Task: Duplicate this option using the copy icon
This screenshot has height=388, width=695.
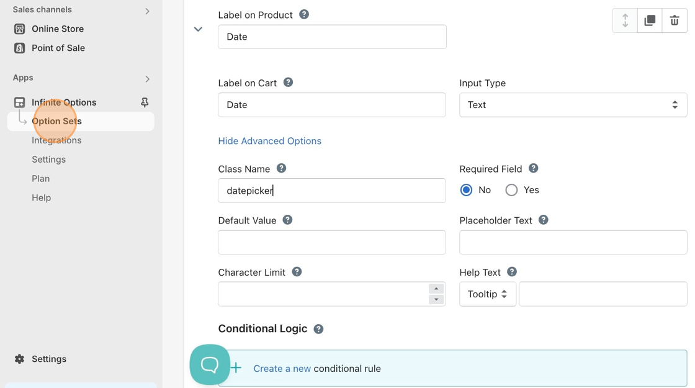Action: point(650,20)
